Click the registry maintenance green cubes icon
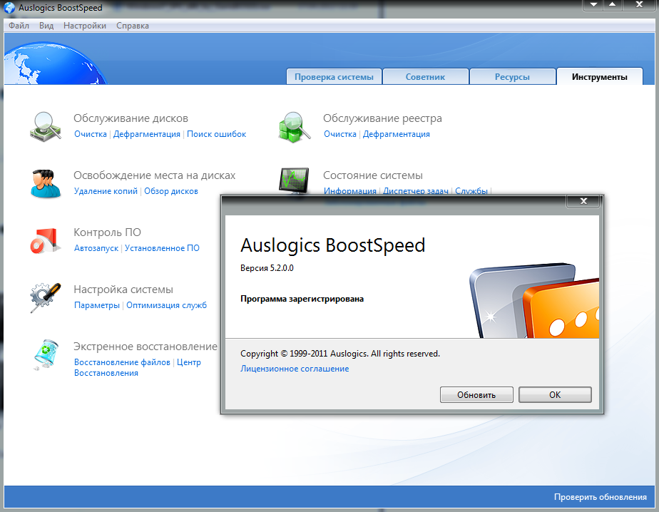 (x=294, y=126)
